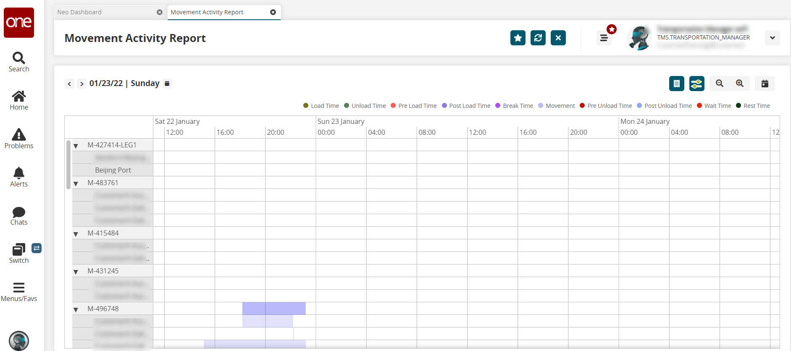Toggle Break Time legend visibility
791x351 pixels.
point(514,106)
